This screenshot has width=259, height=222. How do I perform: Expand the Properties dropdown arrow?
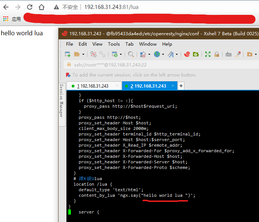[121, 54]
